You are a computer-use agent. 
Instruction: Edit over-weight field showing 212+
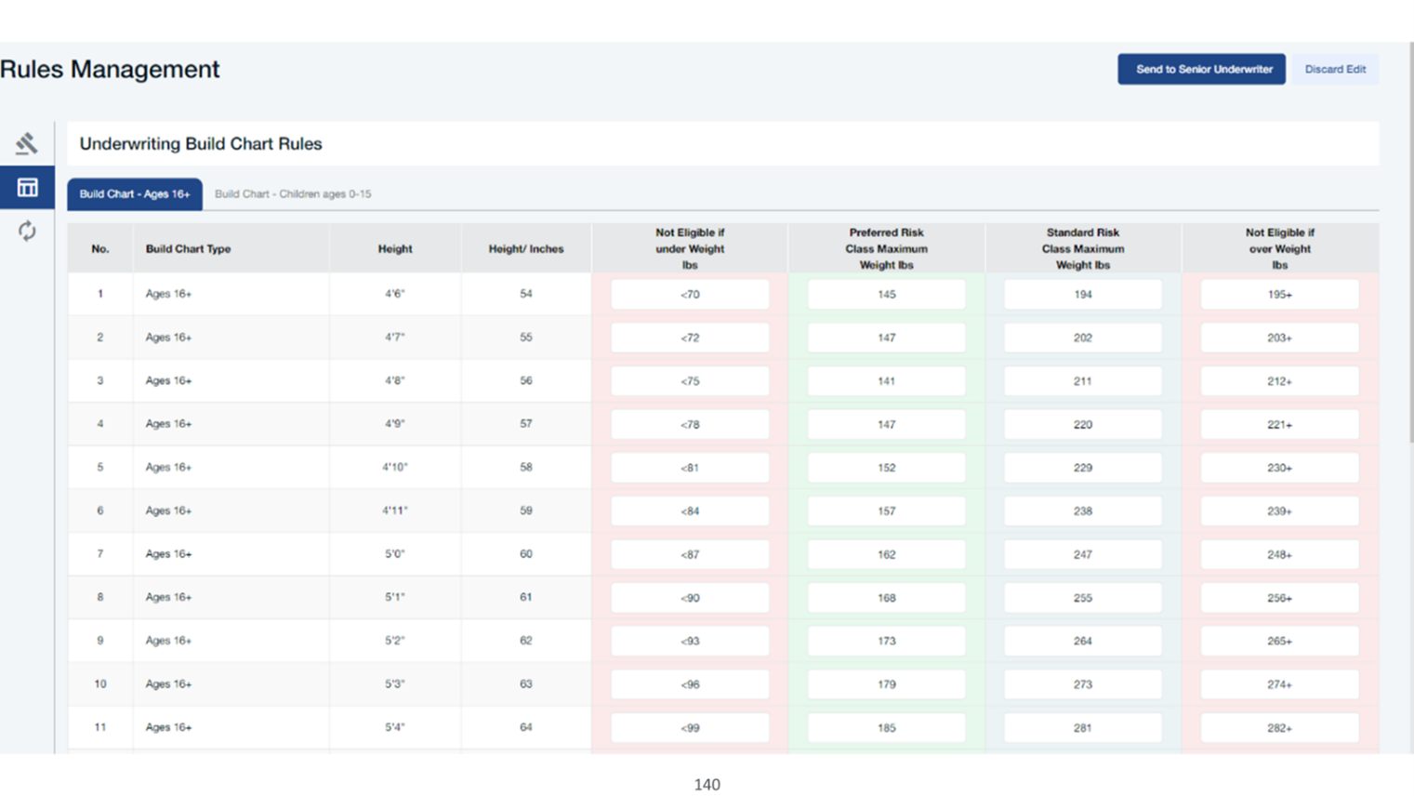pyautogui.click(x=1279, y=381)
